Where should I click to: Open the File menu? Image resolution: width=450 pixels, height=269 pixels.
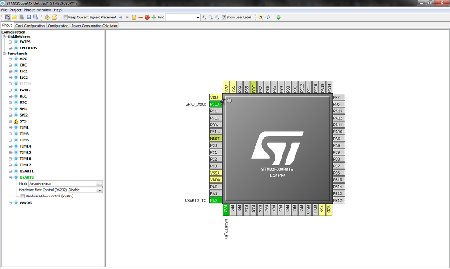(x=4, y=10)
